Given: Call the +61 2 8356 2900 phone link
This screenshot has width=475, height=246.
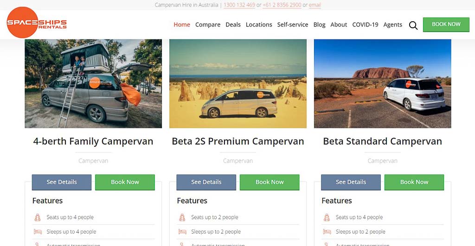Looking at the screenshot, I should (x=282, y=5).
